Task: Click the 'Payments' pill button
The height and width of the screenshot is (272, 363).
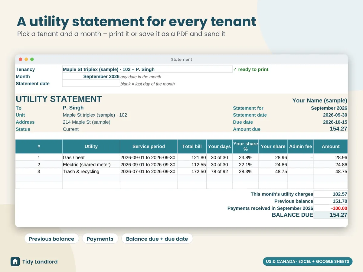Action: point(100,239)
